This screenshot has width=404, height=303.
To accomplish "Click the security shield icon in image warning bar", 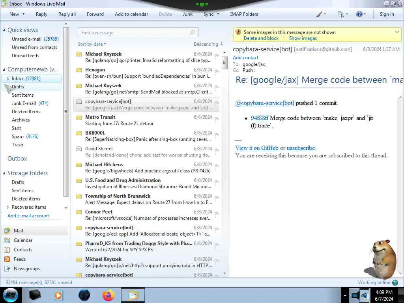I will point(238,32).
